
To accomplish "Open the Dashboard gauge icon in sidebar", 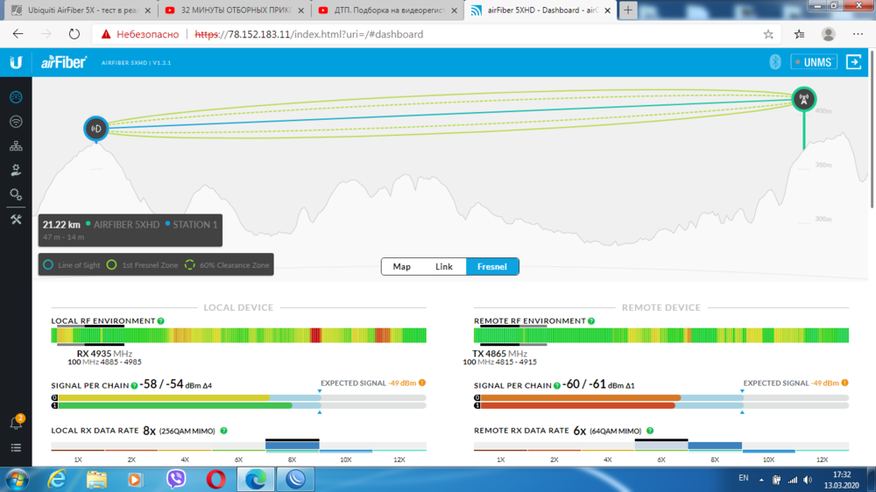I will [16, 97].
